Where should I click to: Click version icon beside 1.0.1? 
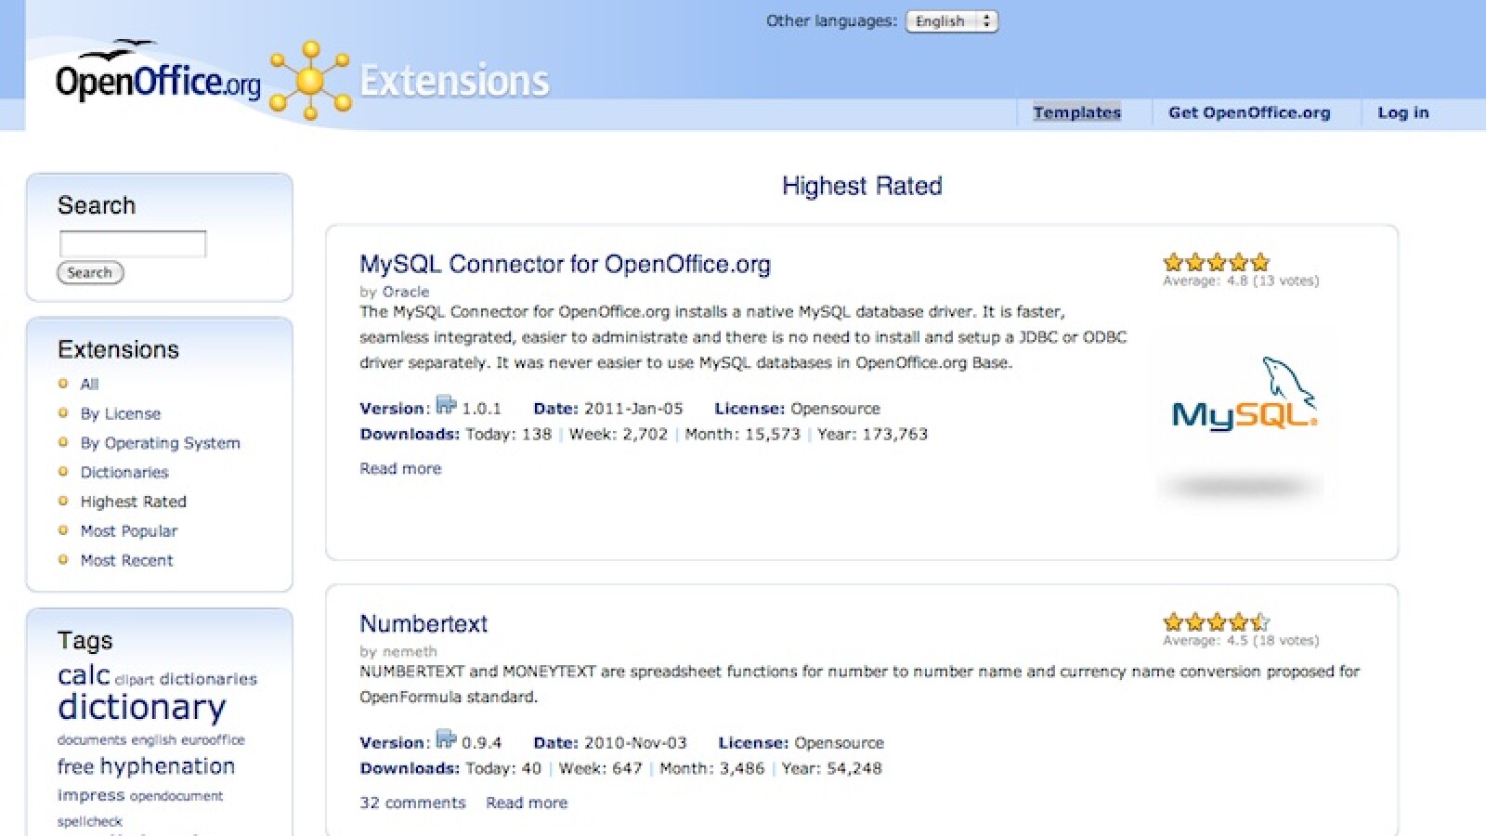446,405
